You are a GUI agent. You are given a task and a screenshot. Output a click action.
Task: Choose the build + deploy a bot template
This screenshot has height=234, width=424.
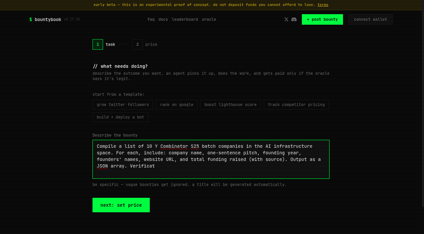pyautogui.click(x=120, y=117)
